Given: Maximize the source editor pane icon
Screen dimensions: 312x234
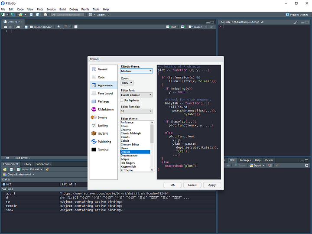Looking at the screenshot, I should pos(212,22).
